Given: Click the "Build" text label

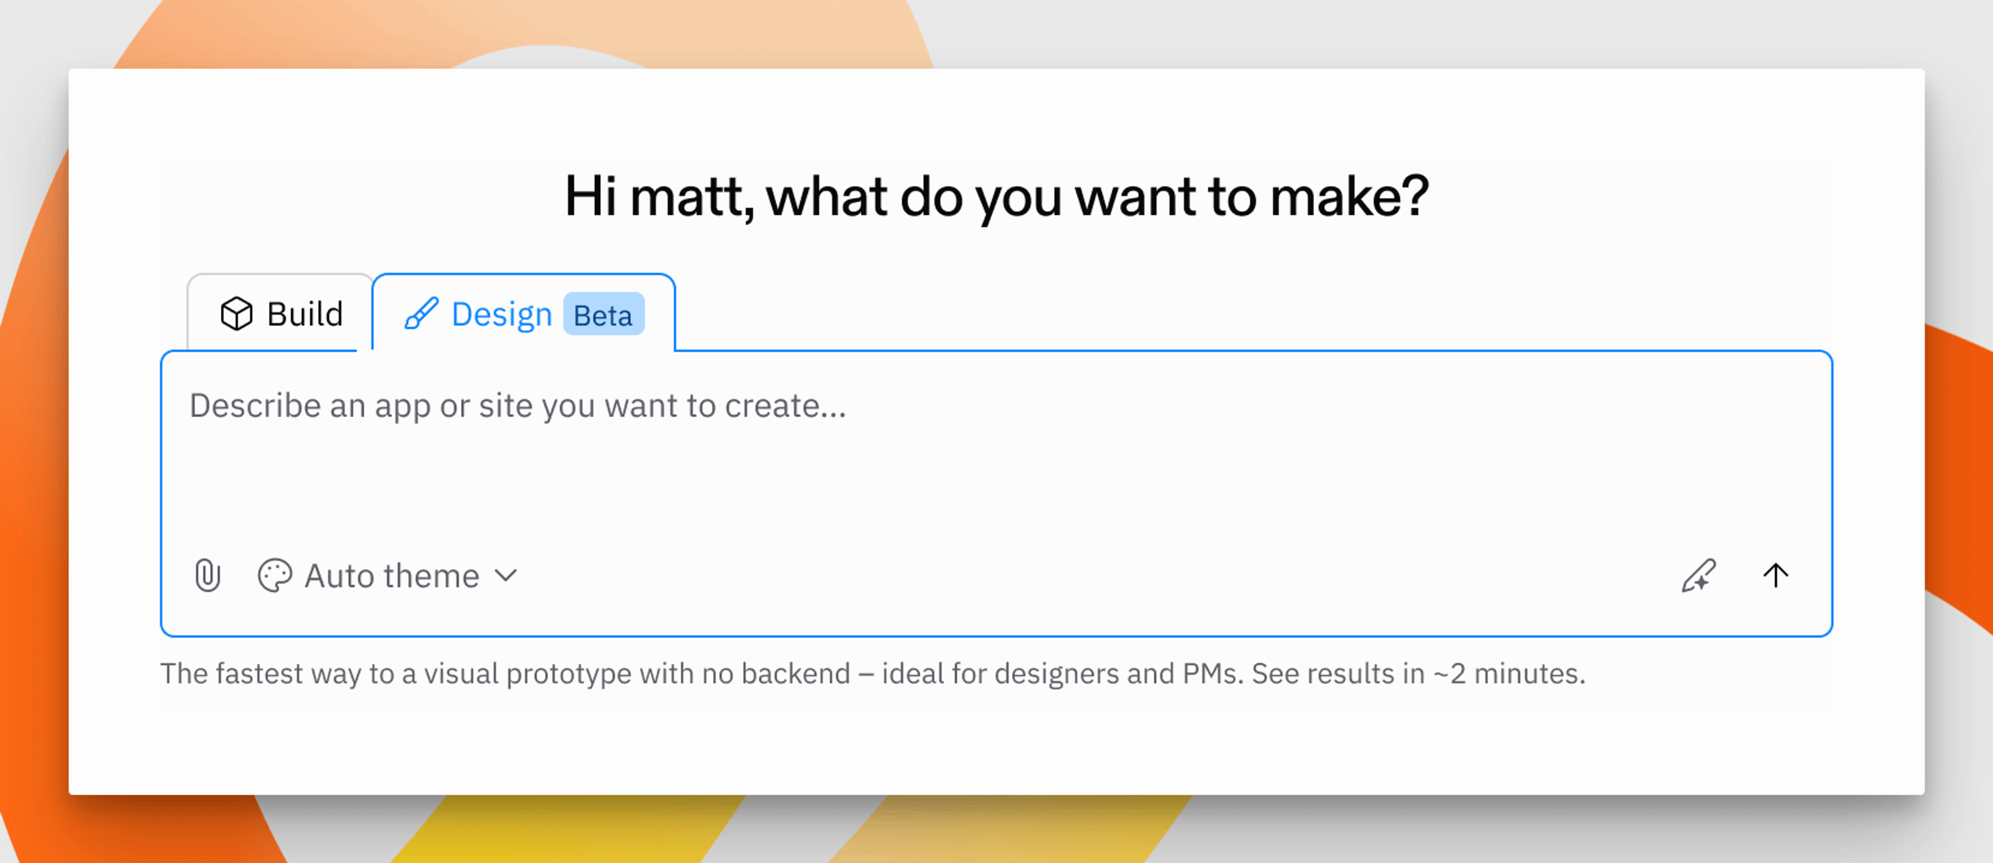Looking at the screenshot, I should tap(305, 314).
